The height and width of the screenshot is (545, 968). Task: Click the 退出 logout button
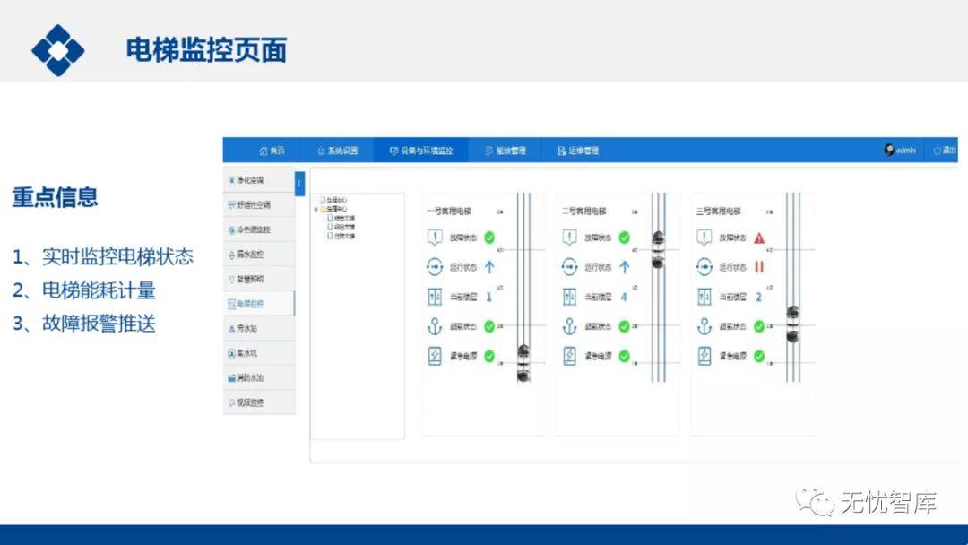(944, 151)
